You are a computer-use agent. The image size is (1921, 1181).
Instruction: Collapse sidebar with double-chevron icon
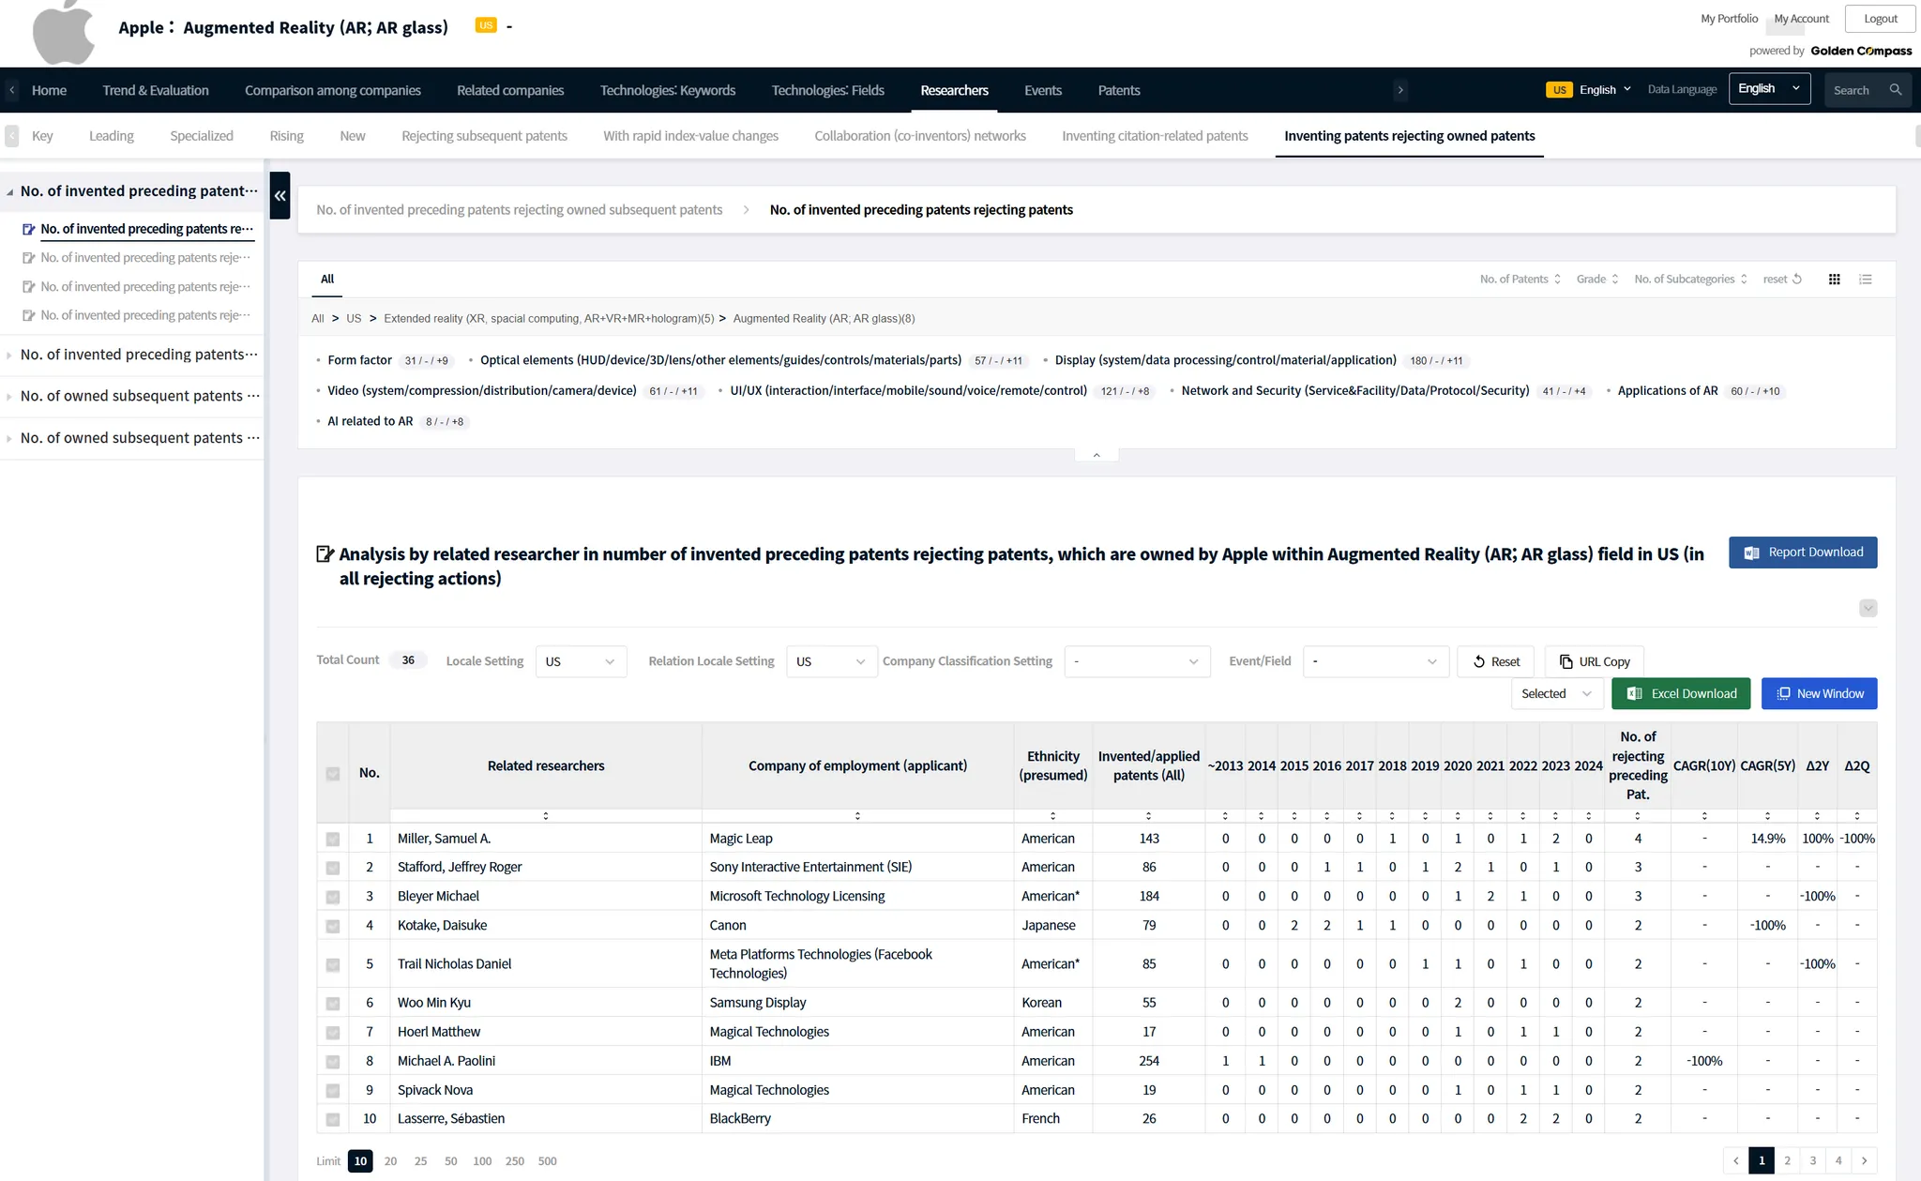click(280, 195)
